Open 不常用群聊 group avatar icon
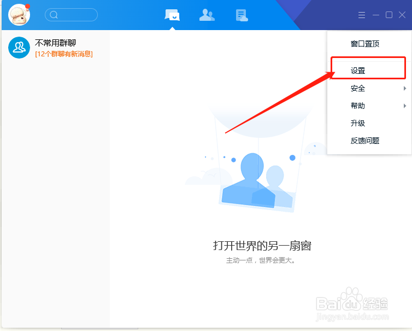412x331 pixels. (19, 48)
